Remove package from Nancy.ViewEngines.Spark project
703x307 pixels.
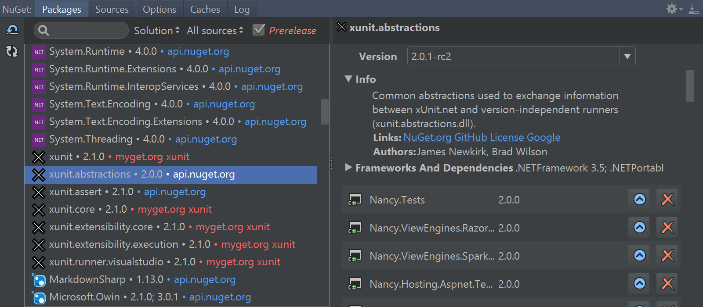pyautogui.click(x=667, y=256)
